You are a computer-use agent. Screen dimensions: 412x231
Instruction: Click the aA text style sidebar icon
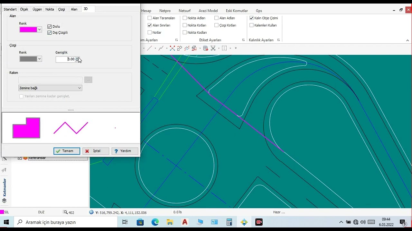[x=4, y=170]
